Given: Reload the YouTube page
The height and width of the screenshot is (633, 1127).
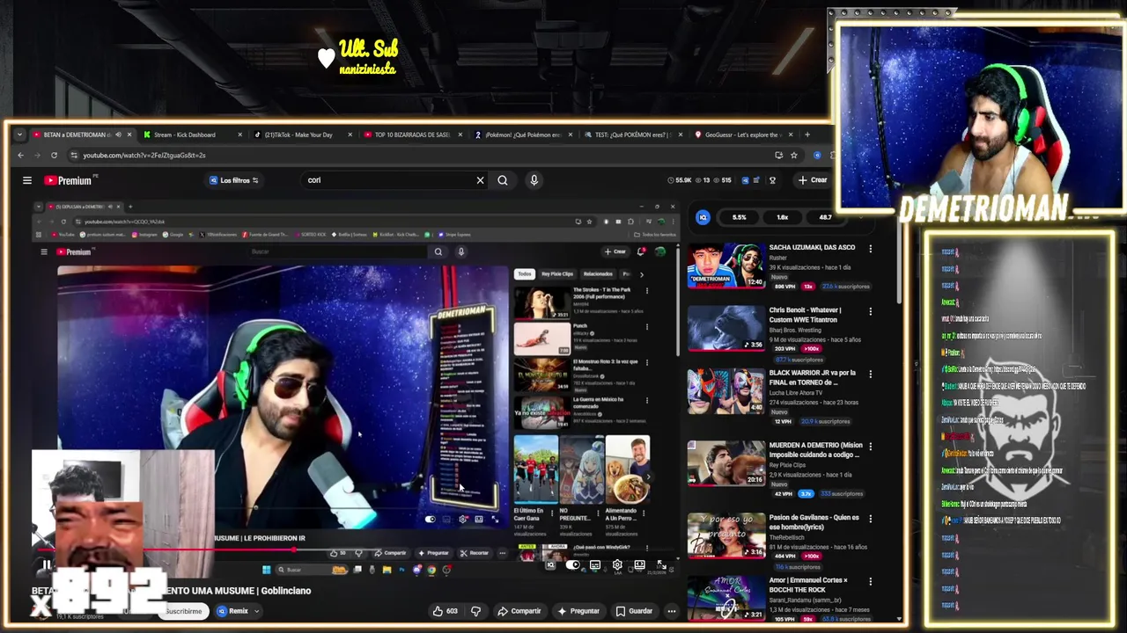Looking at the screenshot, I should [54, 156].
